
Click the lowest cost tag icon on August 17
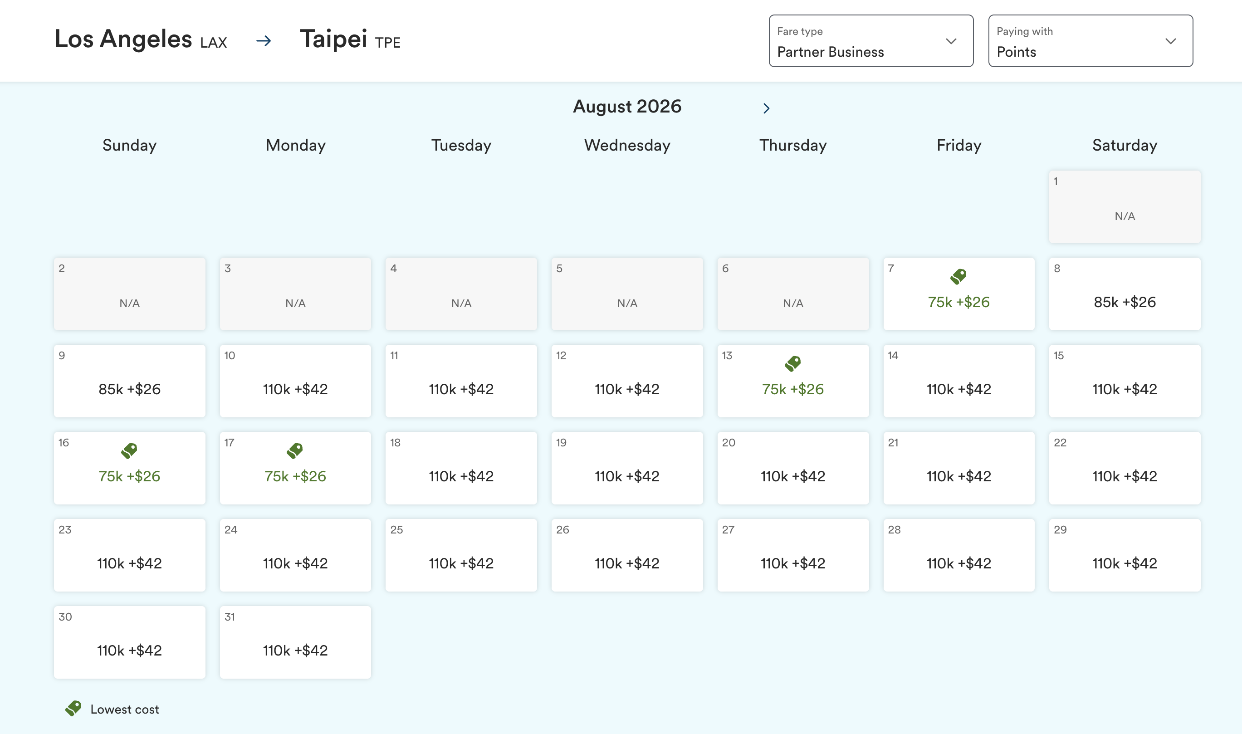pyautogui.click(x=295, y=450)
